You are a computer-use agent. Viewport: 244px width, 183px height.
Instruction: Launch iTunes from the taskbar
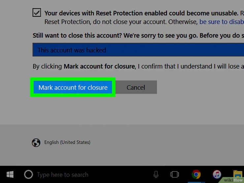coord(217,174)
